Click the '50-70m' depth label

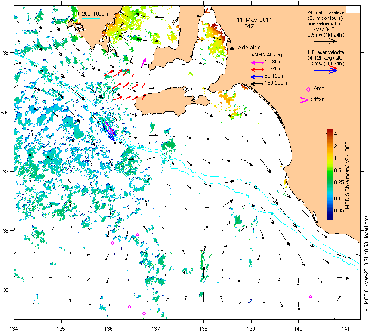pyautogui.click(x=273, y=68)
